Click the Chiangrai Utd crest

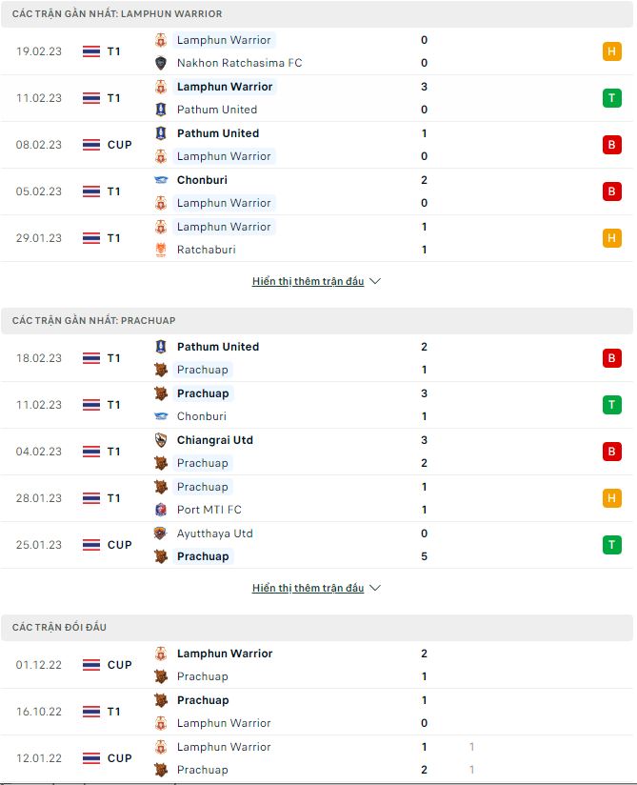pyautogui.click(x=160, y=440)
